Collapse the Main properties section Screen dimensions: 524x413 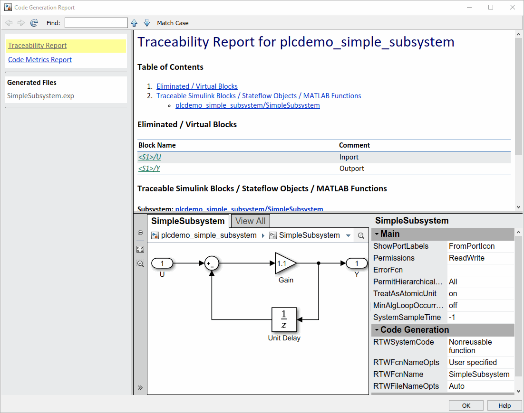[x=376, y=234]
